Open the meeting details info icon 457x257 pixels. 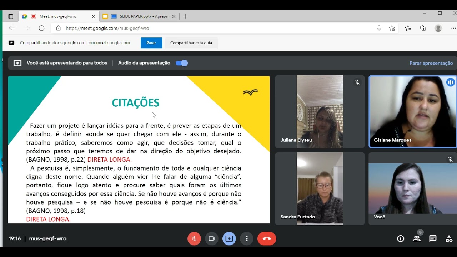pos(401,238)
